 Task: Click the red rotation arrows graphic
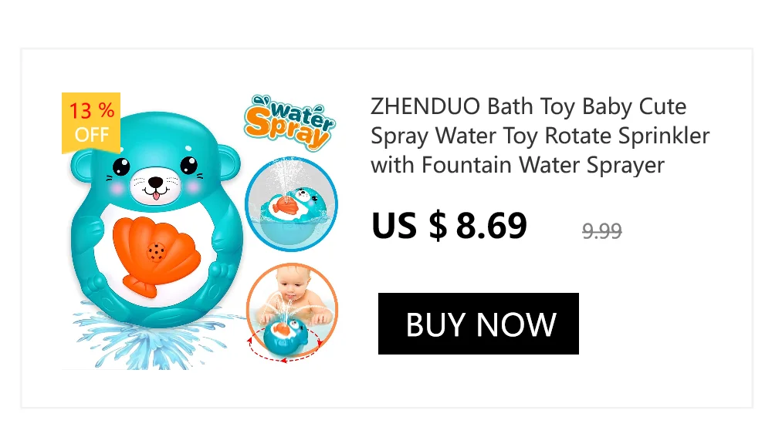284,347
